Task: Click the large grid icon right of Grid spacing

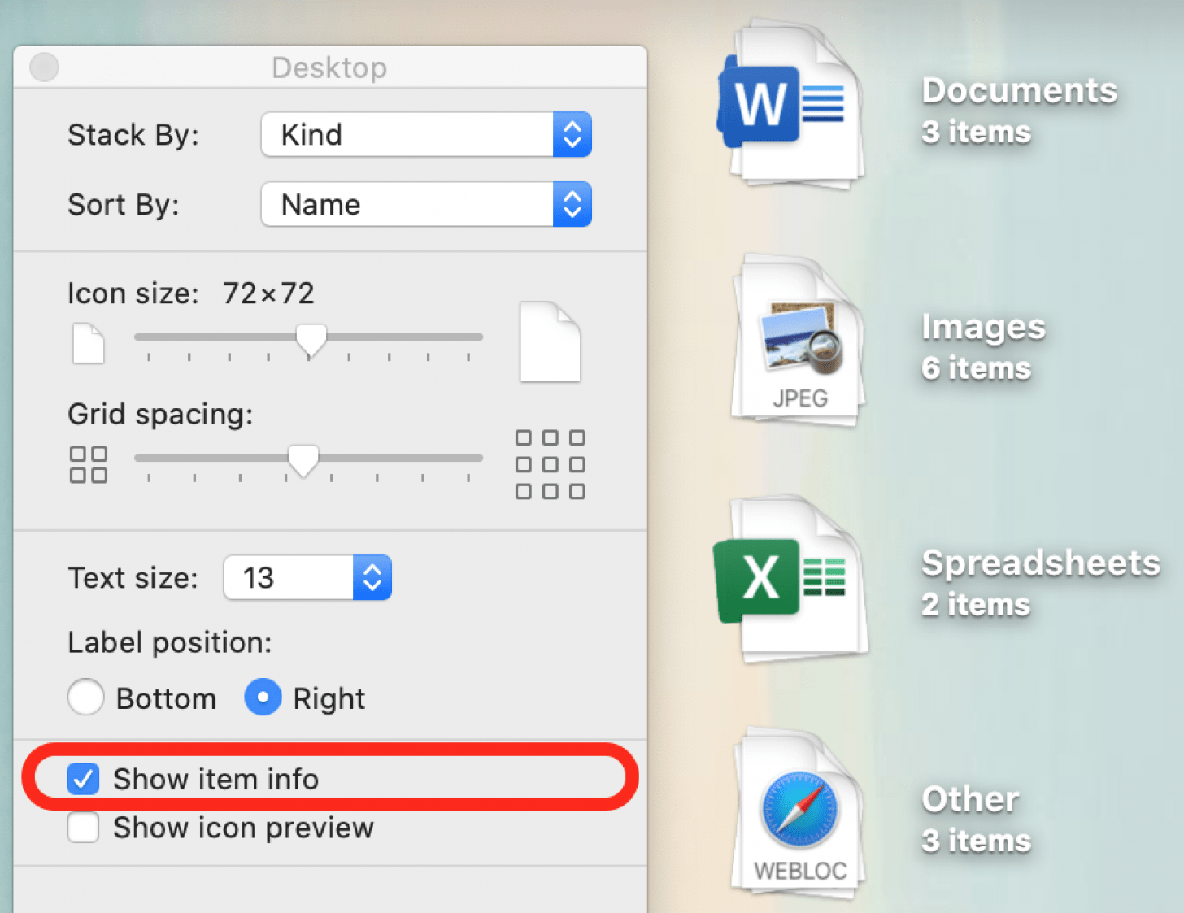Action: 550,463
